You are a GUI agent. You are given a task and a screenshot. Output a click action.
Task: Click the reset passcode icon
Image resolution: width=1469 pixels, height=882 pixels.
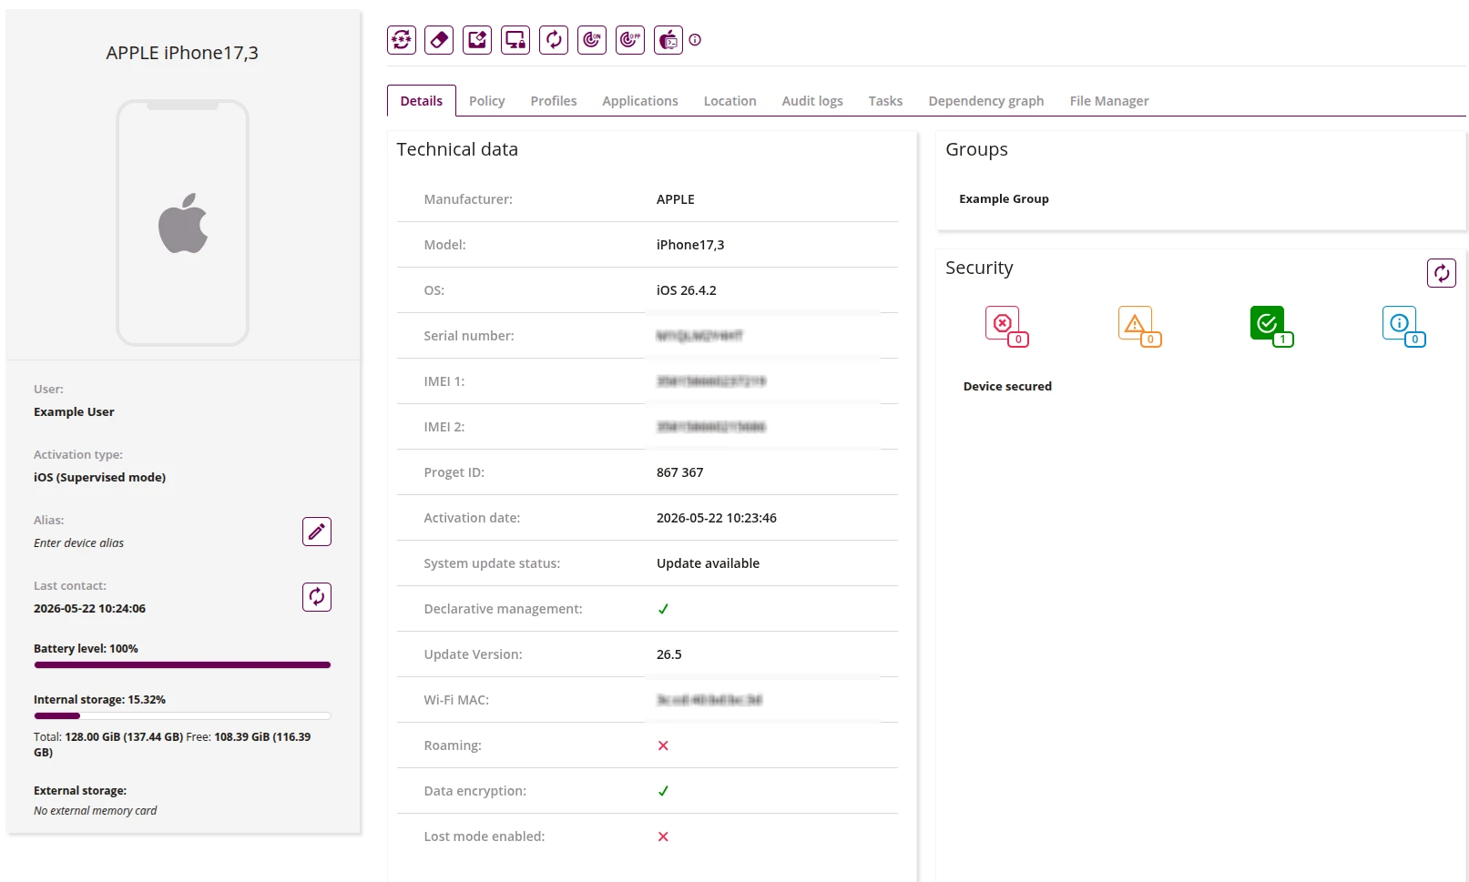[x=402, y=40]
